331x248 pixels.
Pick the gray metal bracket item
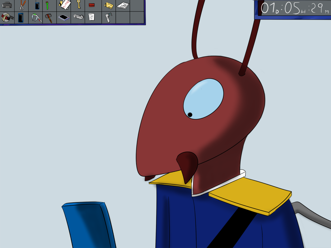click(78, 17)
